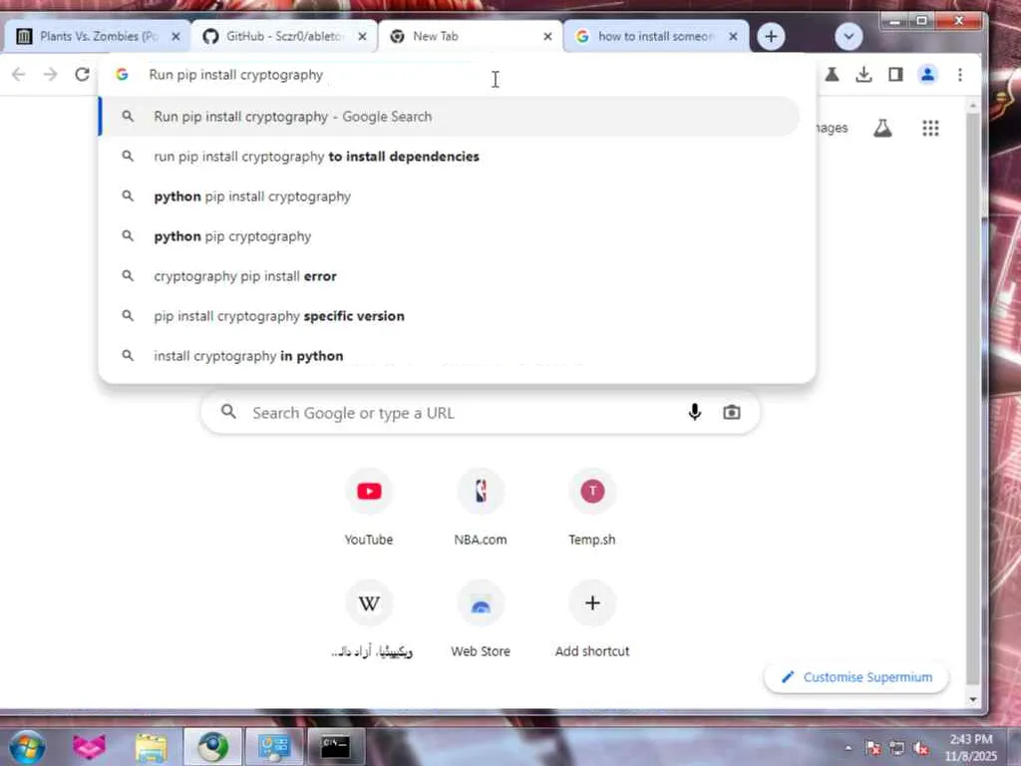Open the three-dot browser menu
Image resolution: width=1021 pixels, height=766 pixels.
960,74
